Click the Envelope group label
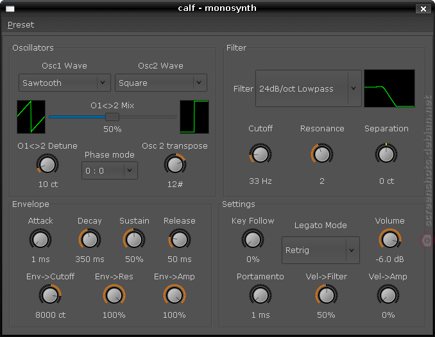435x337 pixels. coord(31,204)
